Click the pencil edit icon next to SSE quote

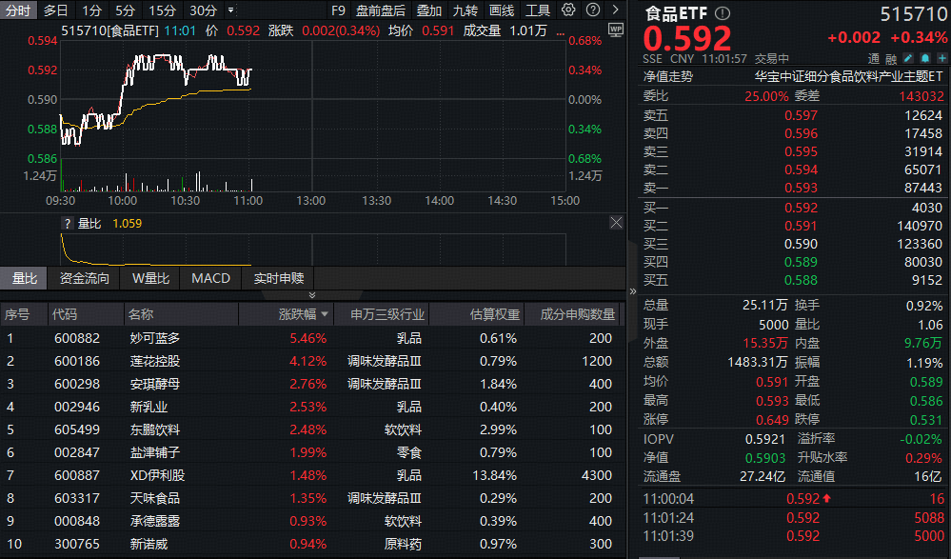907,59
